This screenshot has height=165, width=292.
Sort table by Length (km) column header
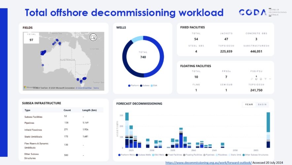pos(89,110)
